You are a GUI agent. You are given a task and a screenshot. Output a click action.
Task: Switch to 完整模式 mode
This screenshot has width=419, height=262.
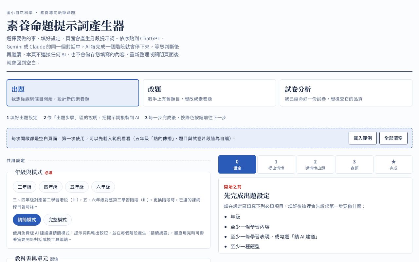58,220
